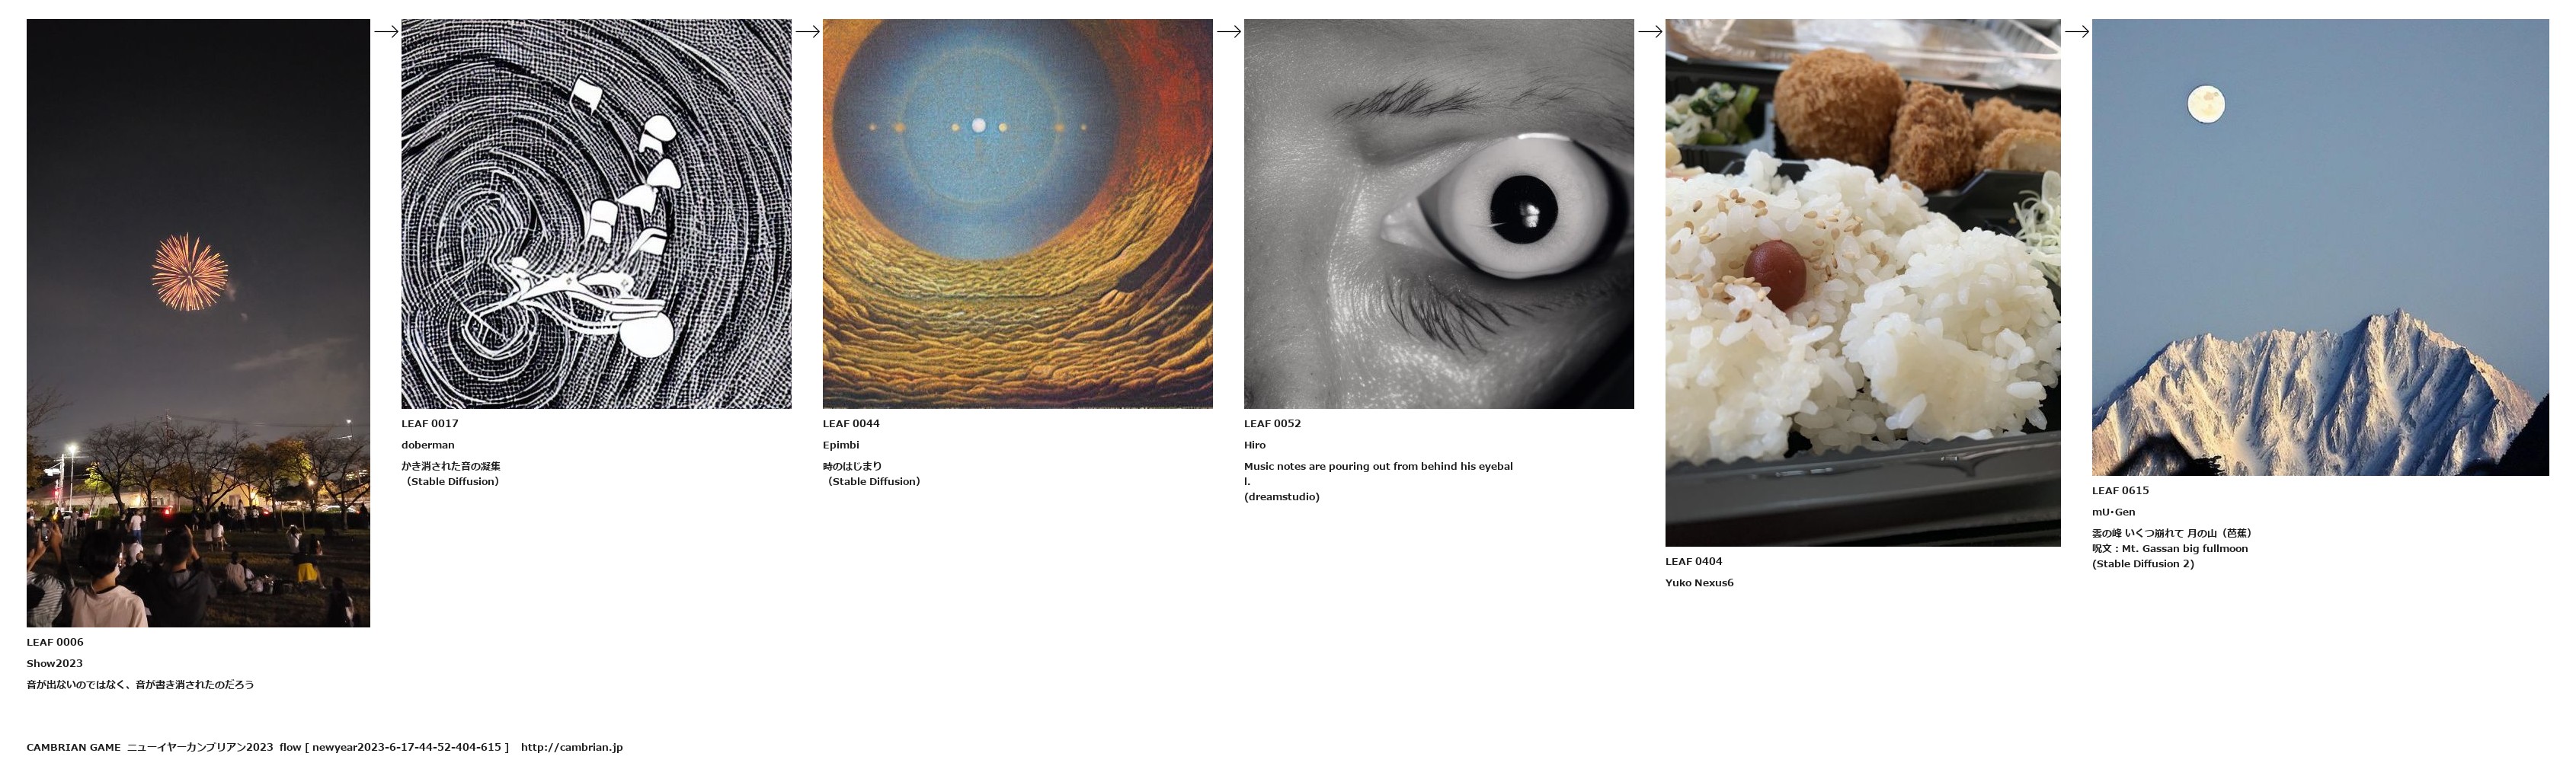
Task: Click the arrow between fireworks and spiral images
Action: click(x=386, y=32)
